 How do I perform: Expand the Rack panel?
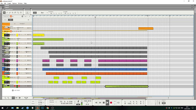pyautogui.click(x=3, y=8)
